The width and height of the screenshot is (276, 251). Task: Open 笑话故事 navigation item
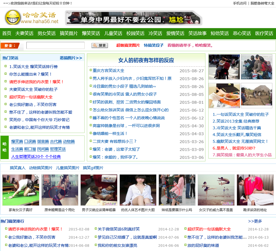[x=197, y=33]
